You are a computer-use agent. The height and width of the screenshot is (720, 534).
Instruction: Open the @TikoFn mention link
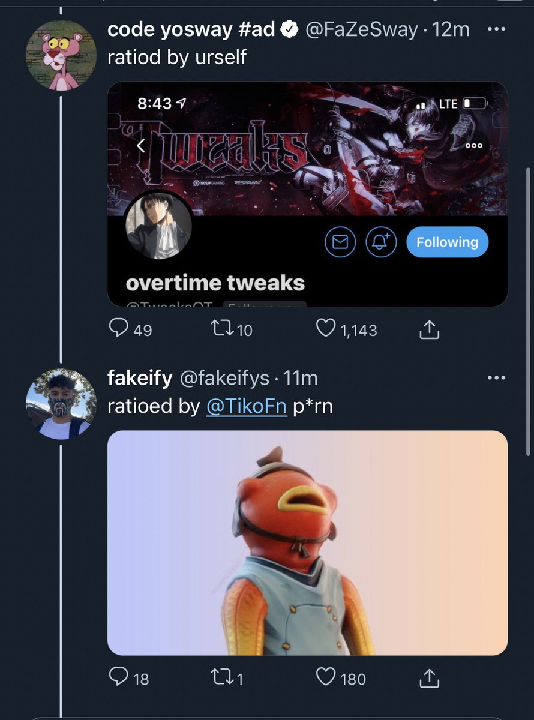pos(246,406)
